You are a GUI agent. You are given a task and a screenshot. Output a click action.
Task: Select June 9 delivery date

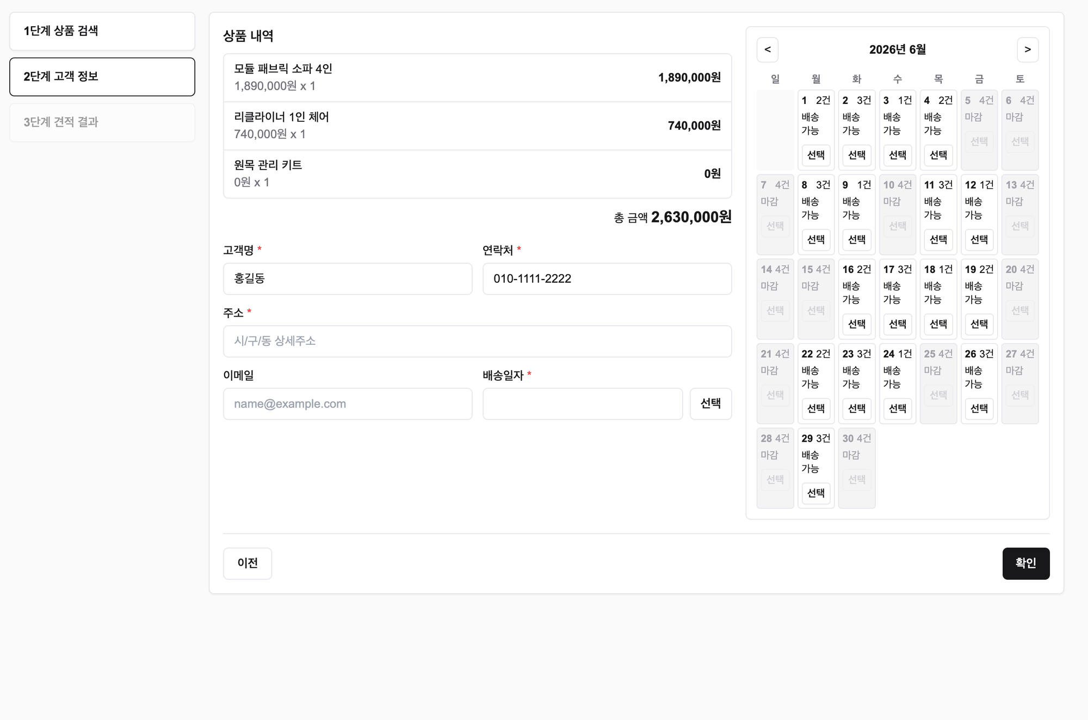(x=856, y=240)
